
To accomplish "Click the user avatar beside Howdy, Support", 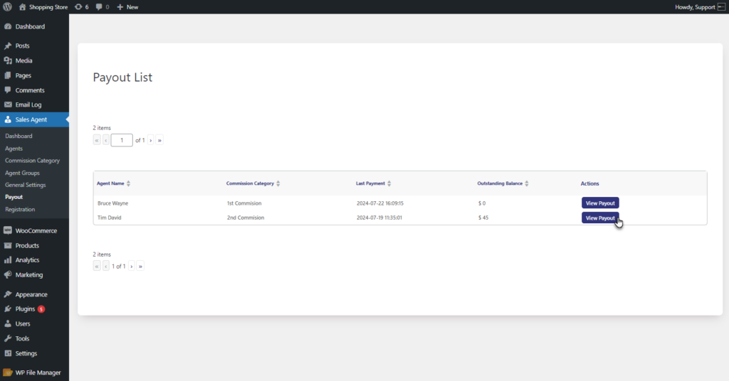I will click(x=722, y=7).
